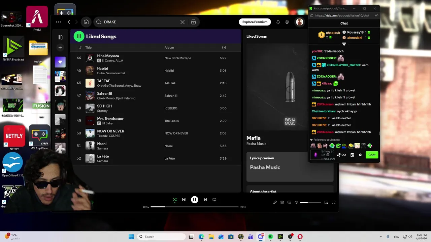Image resolution: width=431 pixels, height=242 pixels.
Task: Open Discord from the taskbar
Action: (261, 237)
